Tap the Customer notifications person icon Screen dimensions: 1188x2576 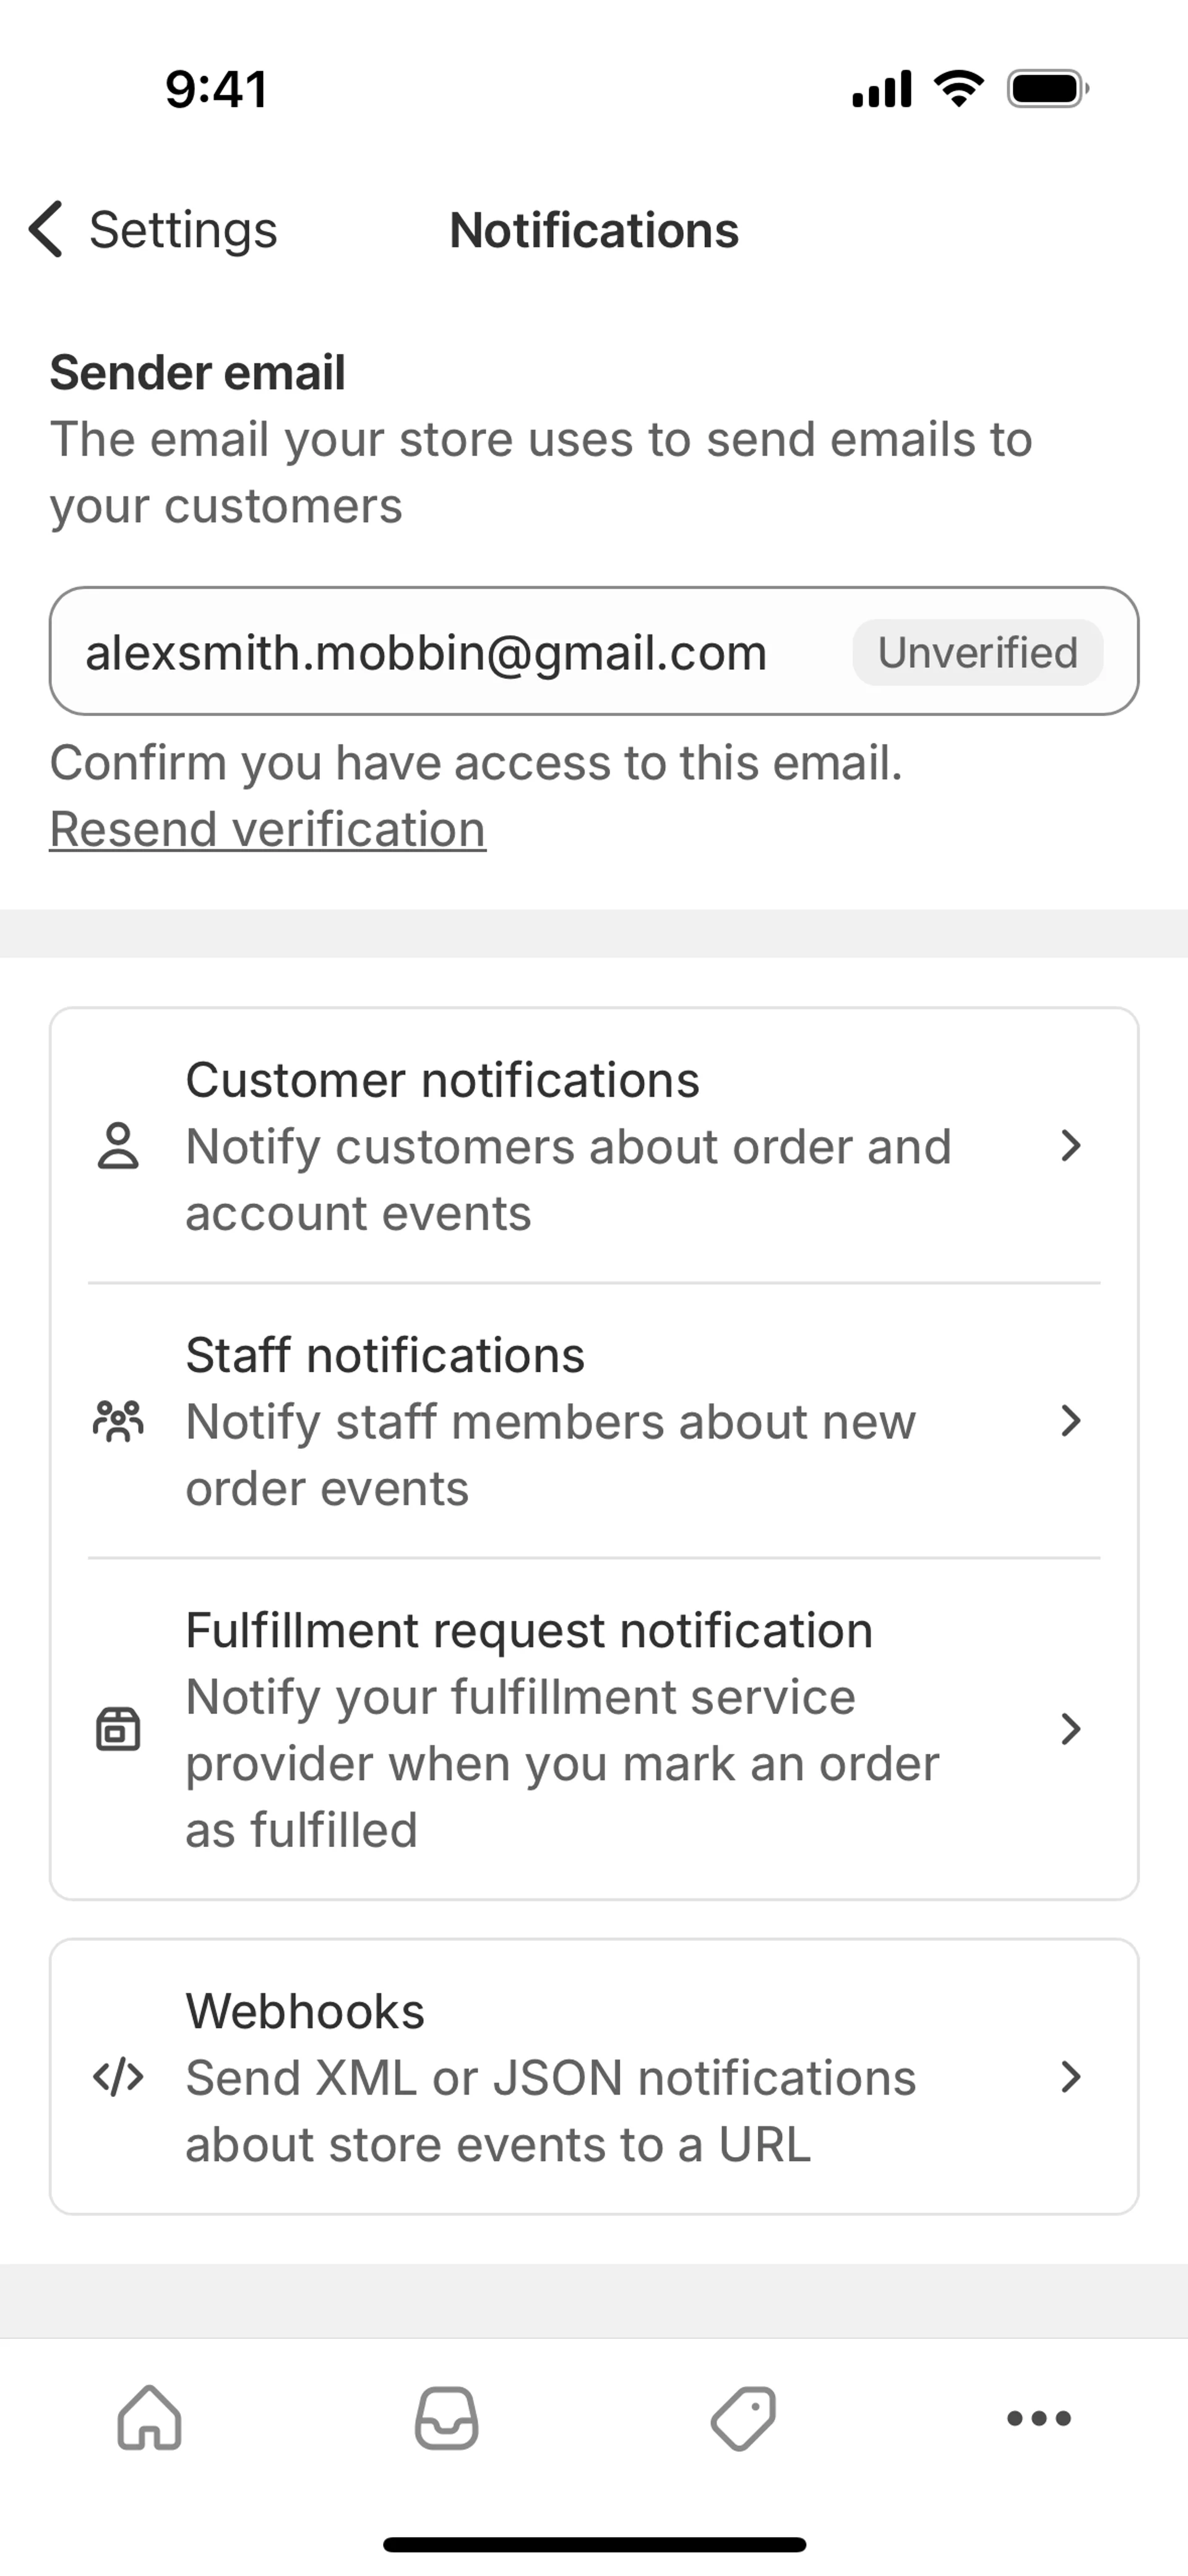pos(118,1146)
